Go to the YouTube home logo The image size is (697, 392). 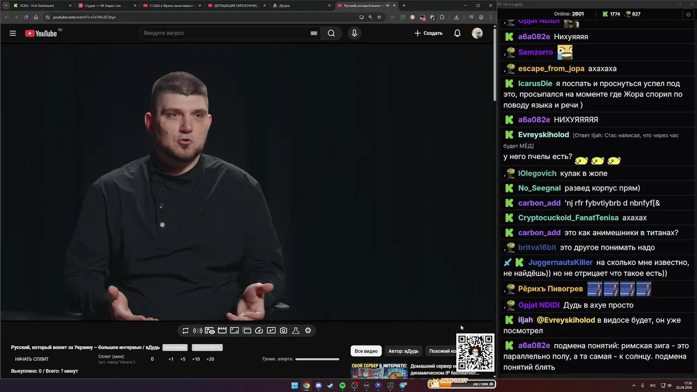(x=41, y=33)
